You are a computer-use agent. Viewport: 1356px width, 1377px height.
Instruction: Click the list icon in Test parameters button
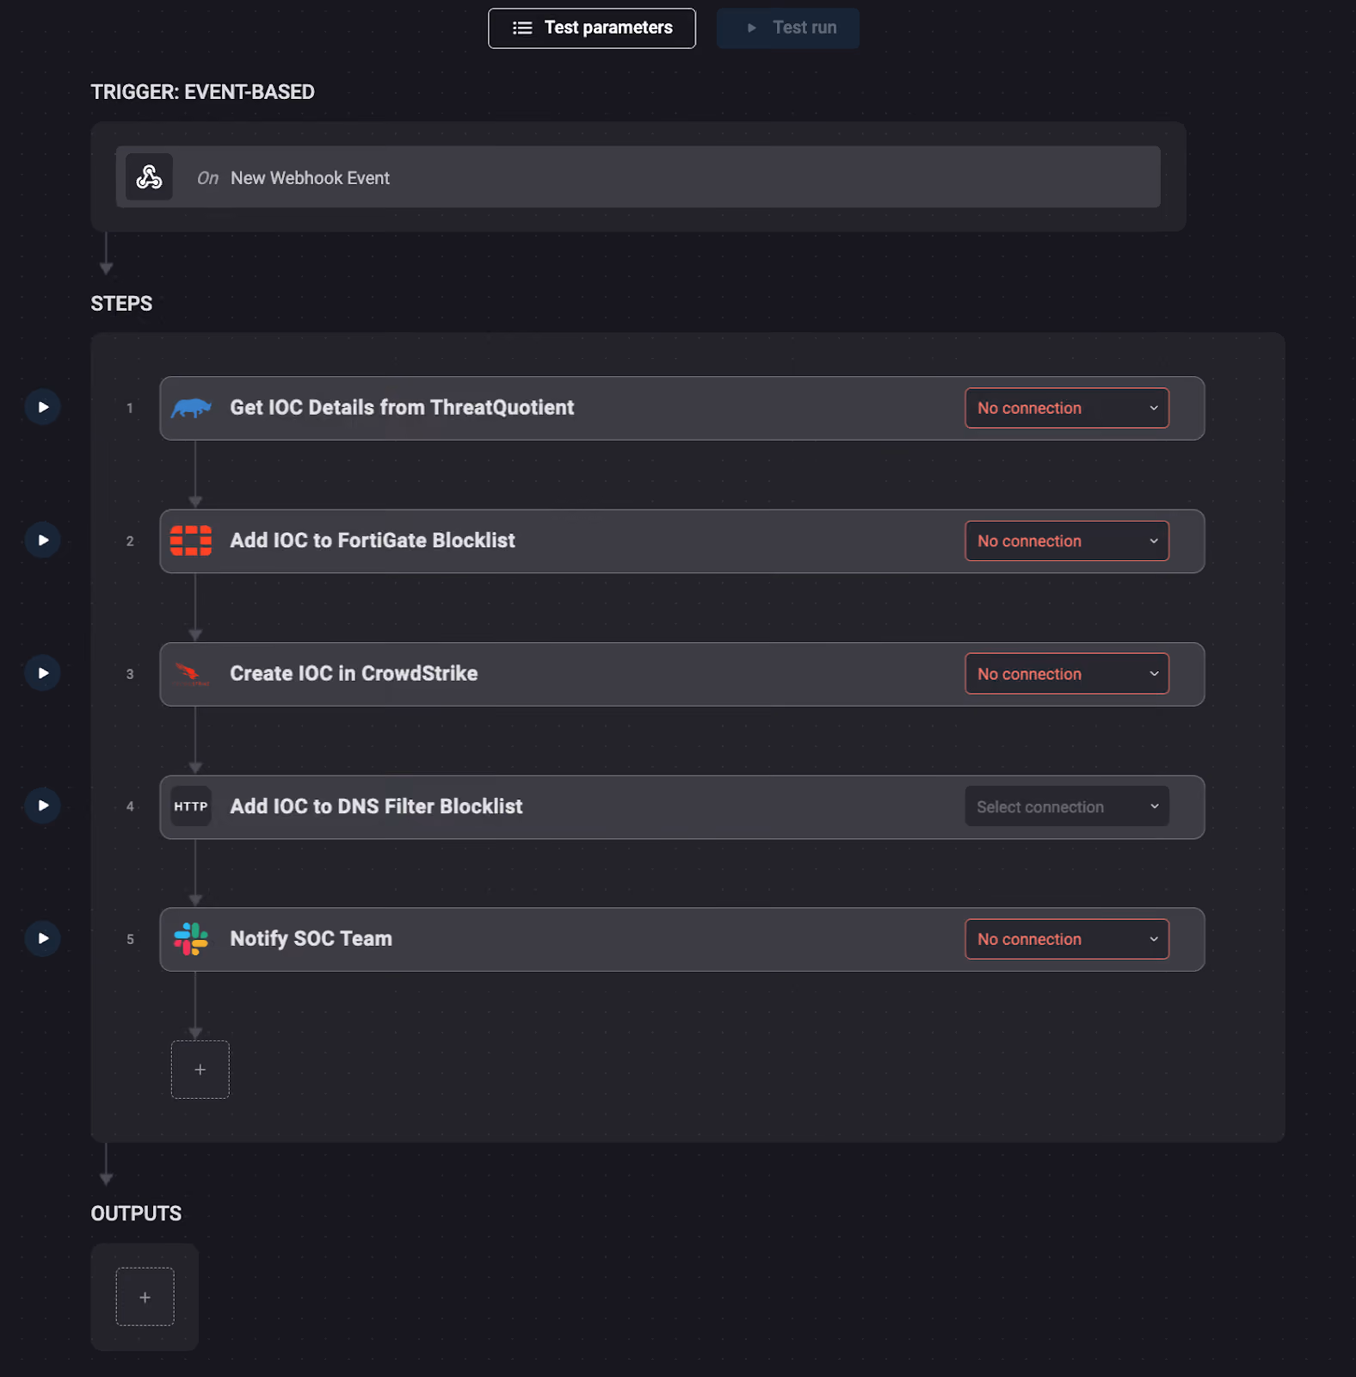pos(522,28)
